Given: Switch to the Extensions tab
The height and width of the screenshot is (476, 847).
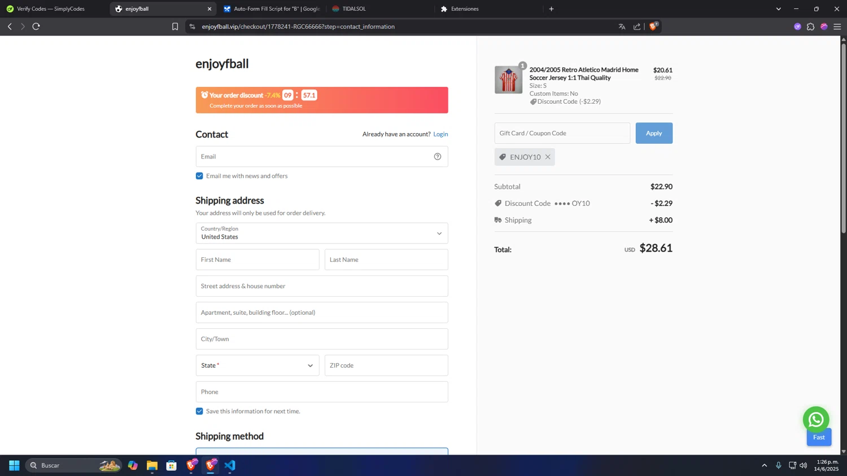Looking at the screenshot, I should pyautogui.click(x=489, y=9).
